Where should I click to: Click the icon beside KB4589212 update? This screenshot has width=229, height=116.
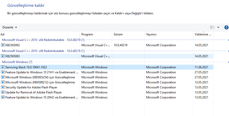point(3,82)
